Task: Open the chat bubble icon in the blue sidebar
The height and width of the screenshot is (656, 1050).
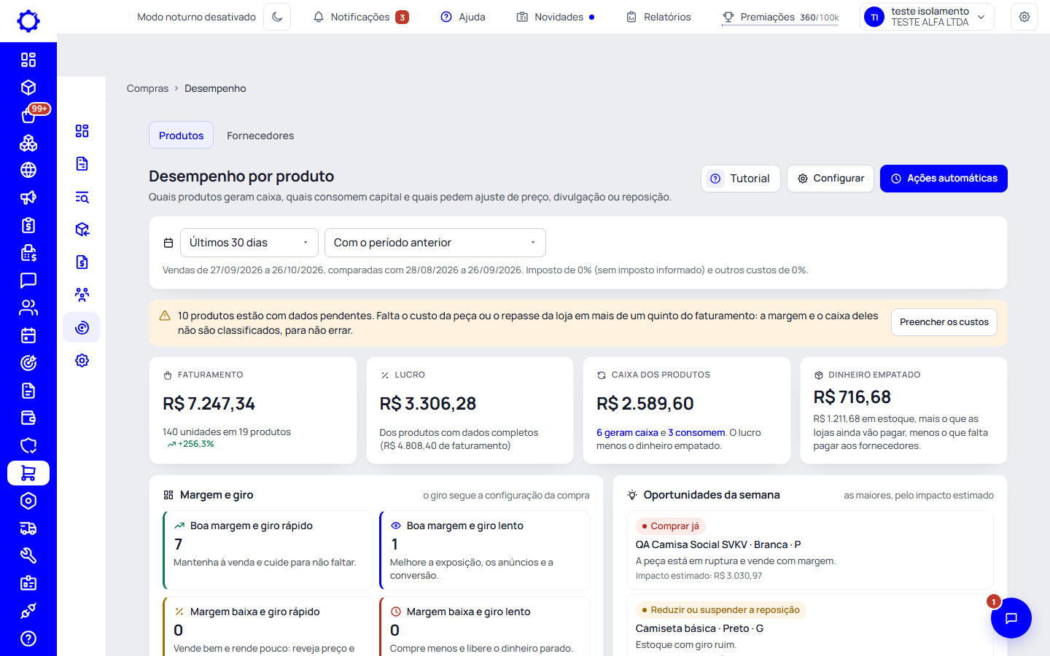Action: coord(28,280)
